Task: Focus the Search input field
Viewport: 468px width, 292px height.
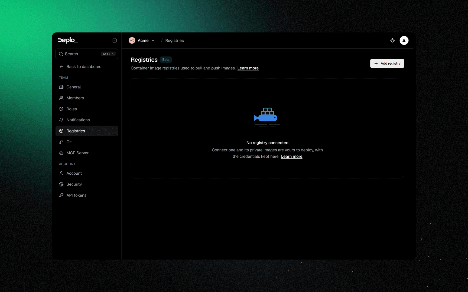Action: tap(87, 54)
